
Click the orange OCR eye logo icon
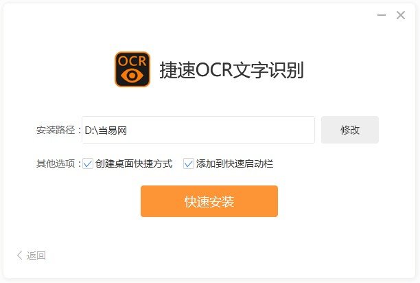tap(132, 69)
